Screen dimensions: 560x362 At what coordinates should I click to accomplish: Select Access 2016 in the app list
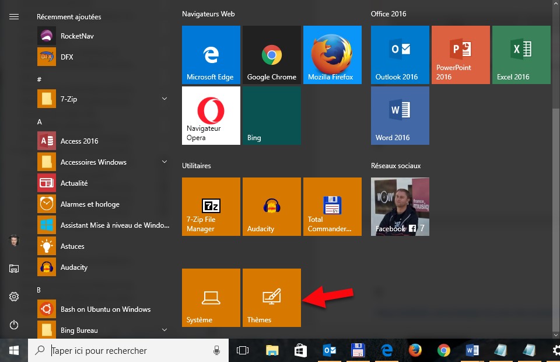point(79,141)
